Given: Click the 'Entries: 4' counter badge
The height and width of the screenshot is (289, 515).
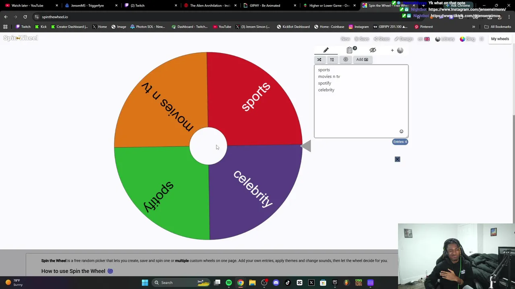Looking at the screenshot, I should [x=400, y=142].
